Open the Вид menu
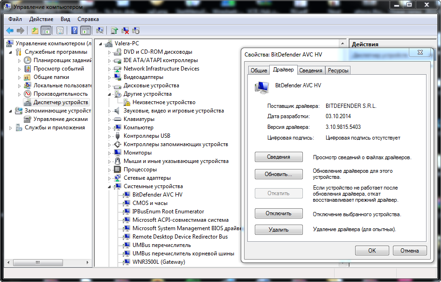The width and height of the screenshot is (441, 282). [x=65, y=19]
